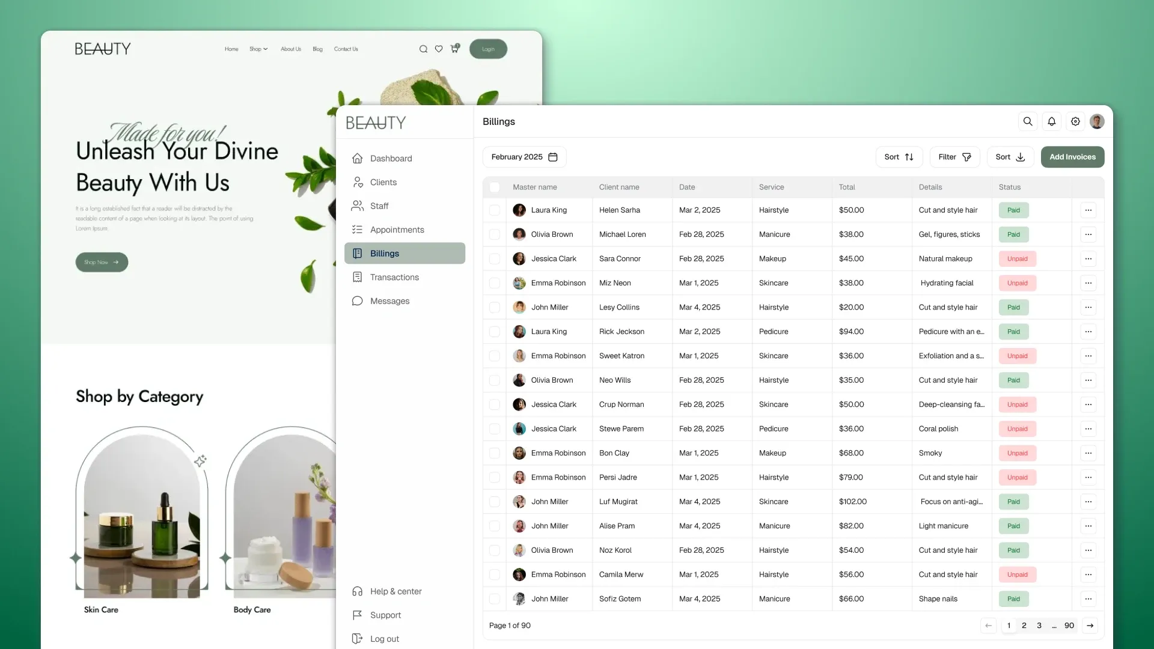Click the Skin Care category image
This screenshot has width=1154, height=649.
coord(142,517)
